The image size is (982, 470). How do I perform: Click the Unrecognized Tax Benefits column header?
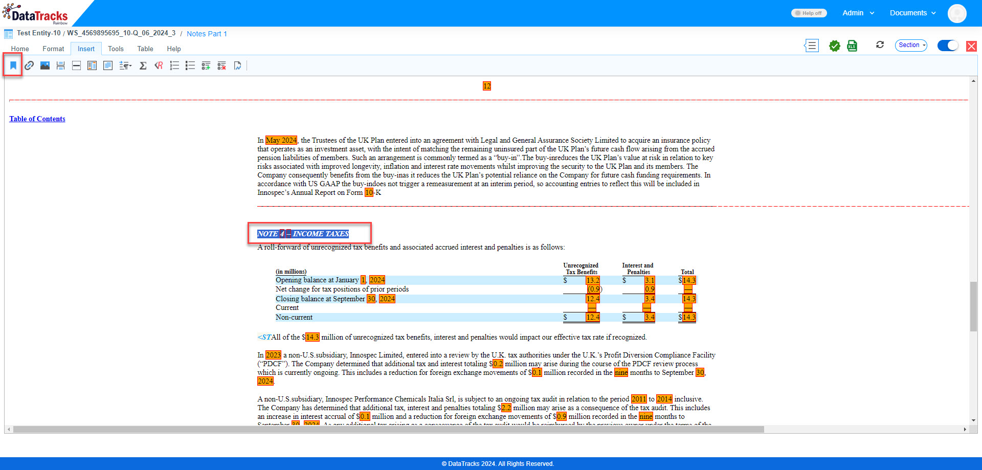coord(581,269)
